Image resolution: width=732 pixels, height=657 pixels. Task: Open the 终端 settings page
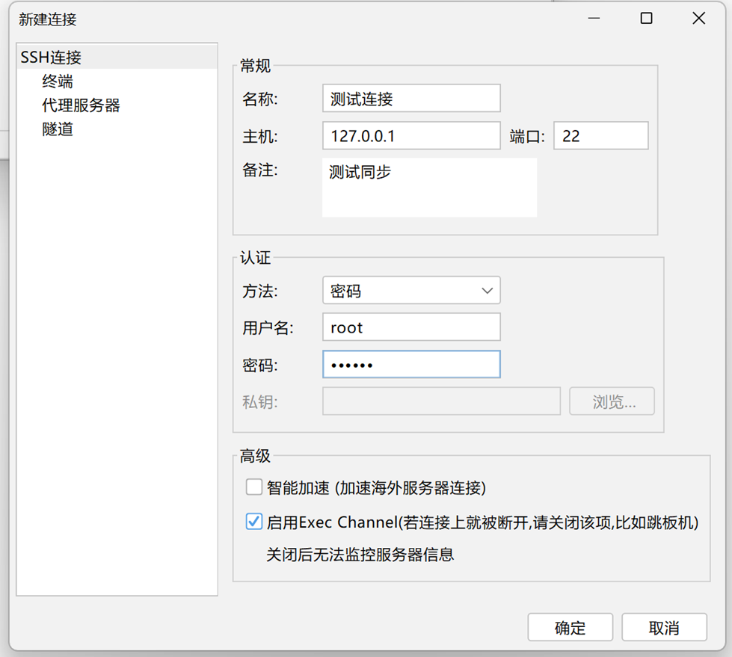click(58, 81)
